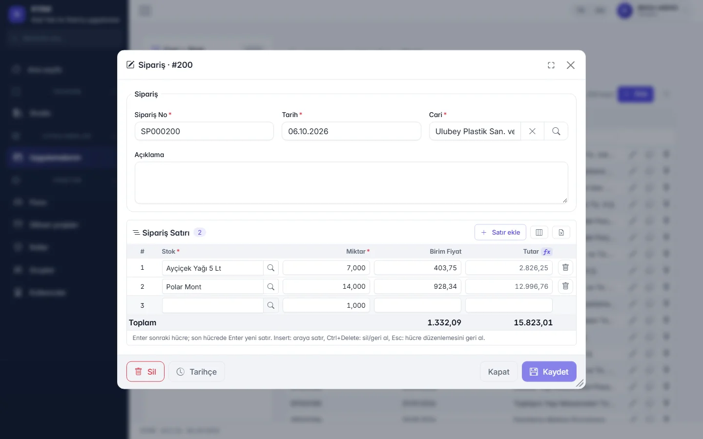Open stock search for Ayçiçek Yağı row
Viewport: 703px width, 439px height.
(271, 268)
